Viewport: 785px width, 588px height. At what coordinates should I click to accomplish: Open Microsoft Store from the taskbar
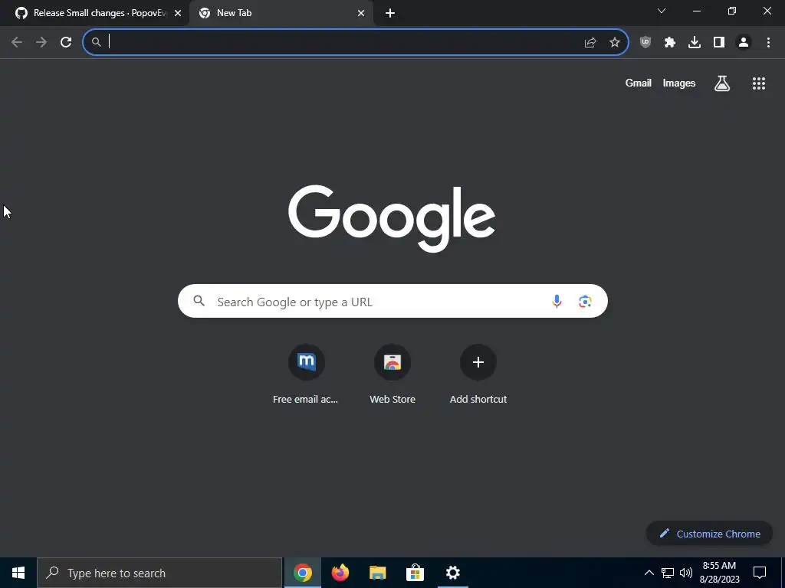coord(415,573)
